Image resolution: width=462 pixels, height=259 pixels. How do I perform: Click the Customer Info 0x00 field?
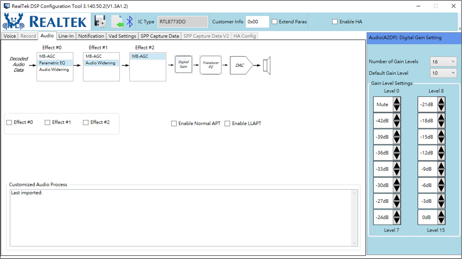pyautogui.click(x=257, y=22)
